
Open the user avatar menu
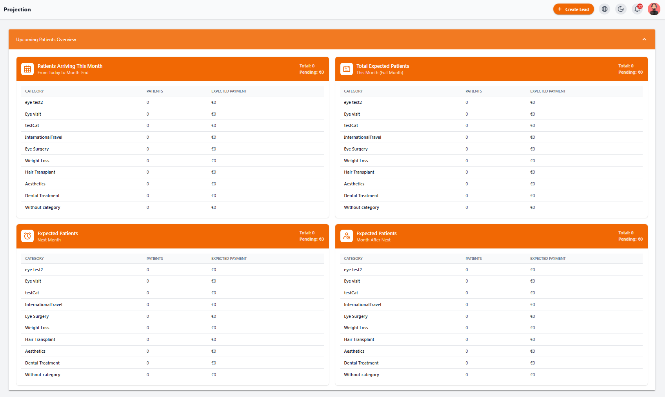654,9
